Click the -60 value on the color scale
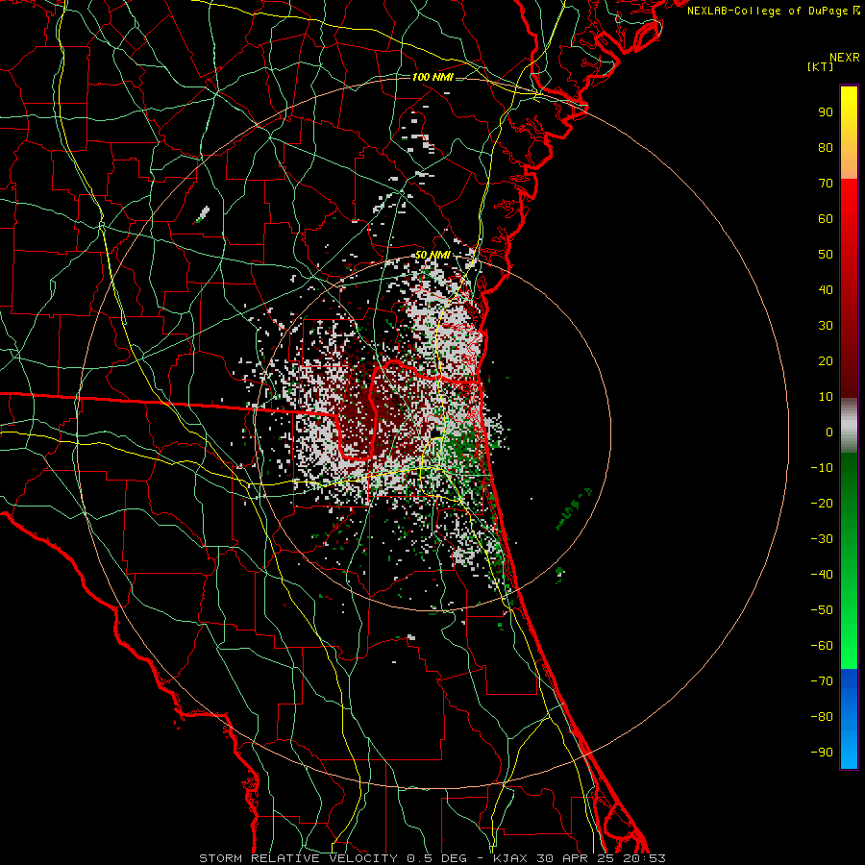 click(822, 646)
